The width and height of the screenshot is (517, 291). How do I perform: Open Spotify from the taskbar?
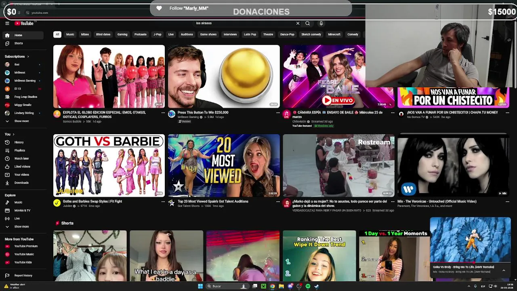point(308,286)
